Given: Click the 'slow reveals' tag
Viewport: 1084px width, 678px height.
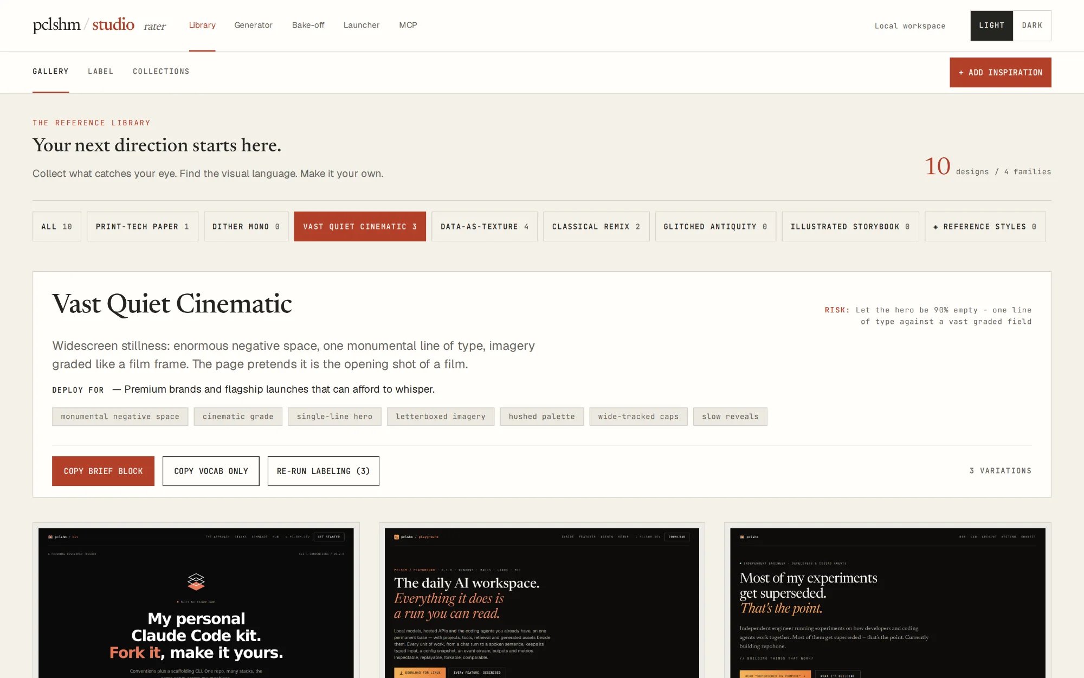Looking at the screenshot, I should tap(730, 417).
